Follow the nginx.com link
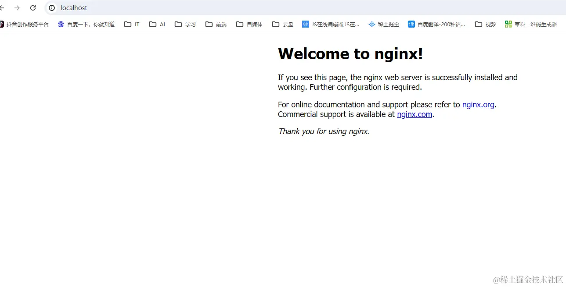Screen dimensions: 566x287 point(415,114)
